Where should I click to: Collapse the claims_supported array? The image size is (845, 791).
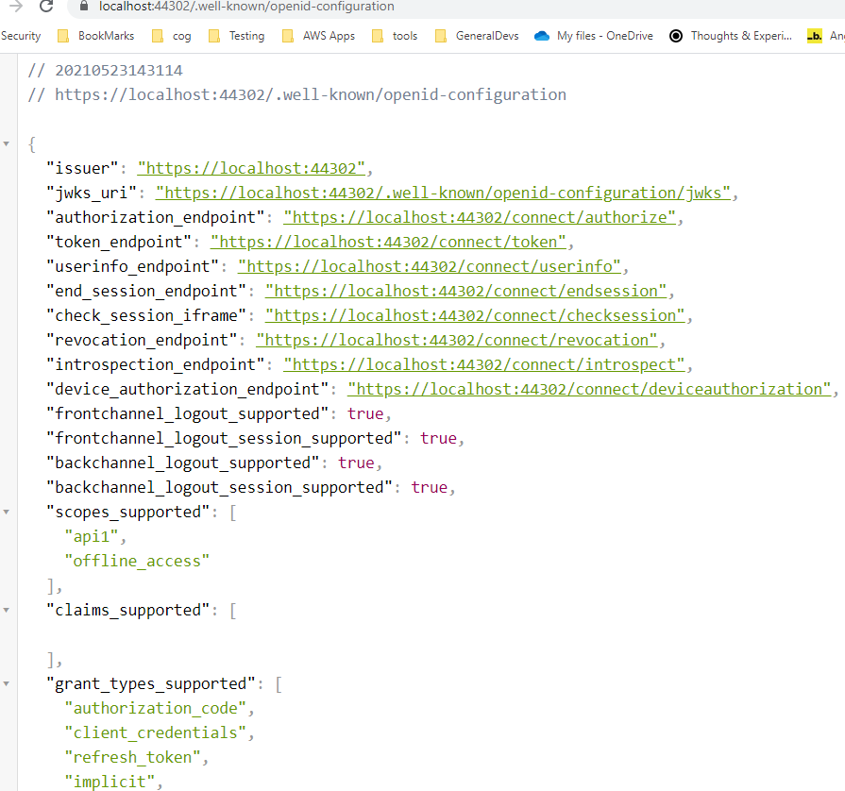point(8,610)
